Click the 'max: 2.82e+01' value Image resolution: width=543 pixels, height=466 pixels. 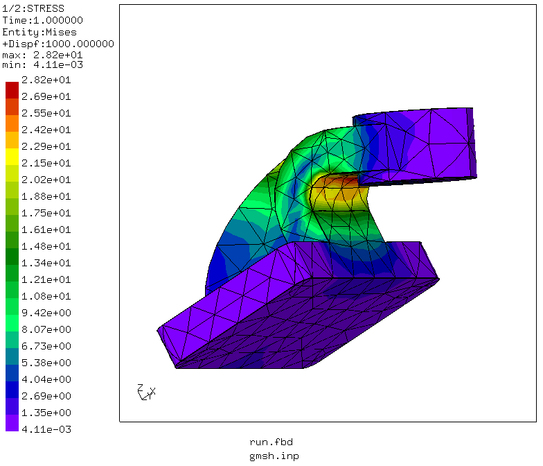[x=43, y=55]
